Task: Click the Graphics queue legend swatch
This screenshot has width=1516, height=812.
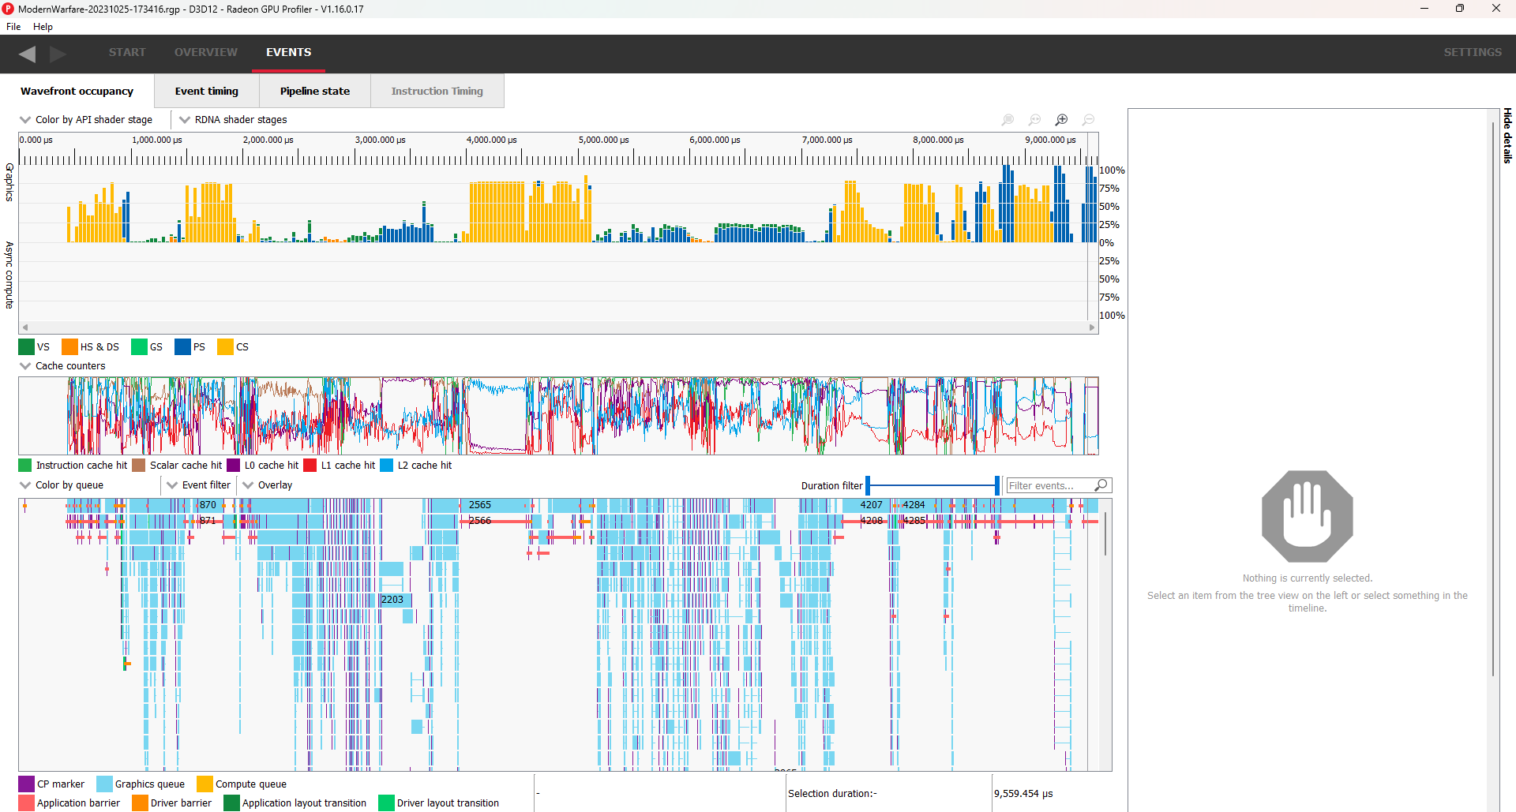Action: pyautogui.click(x=104, y=784)
